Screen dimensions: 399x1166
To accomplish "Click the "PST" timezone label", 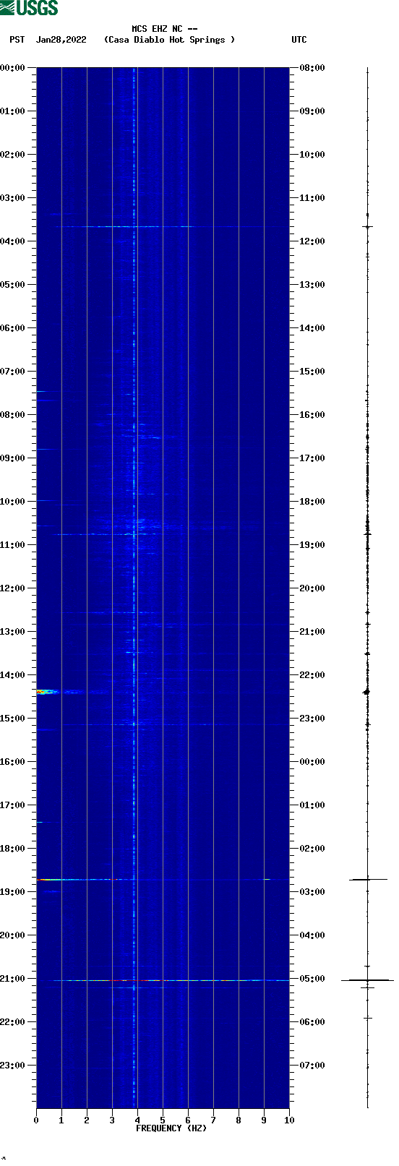I will click(x=17, y=40).
